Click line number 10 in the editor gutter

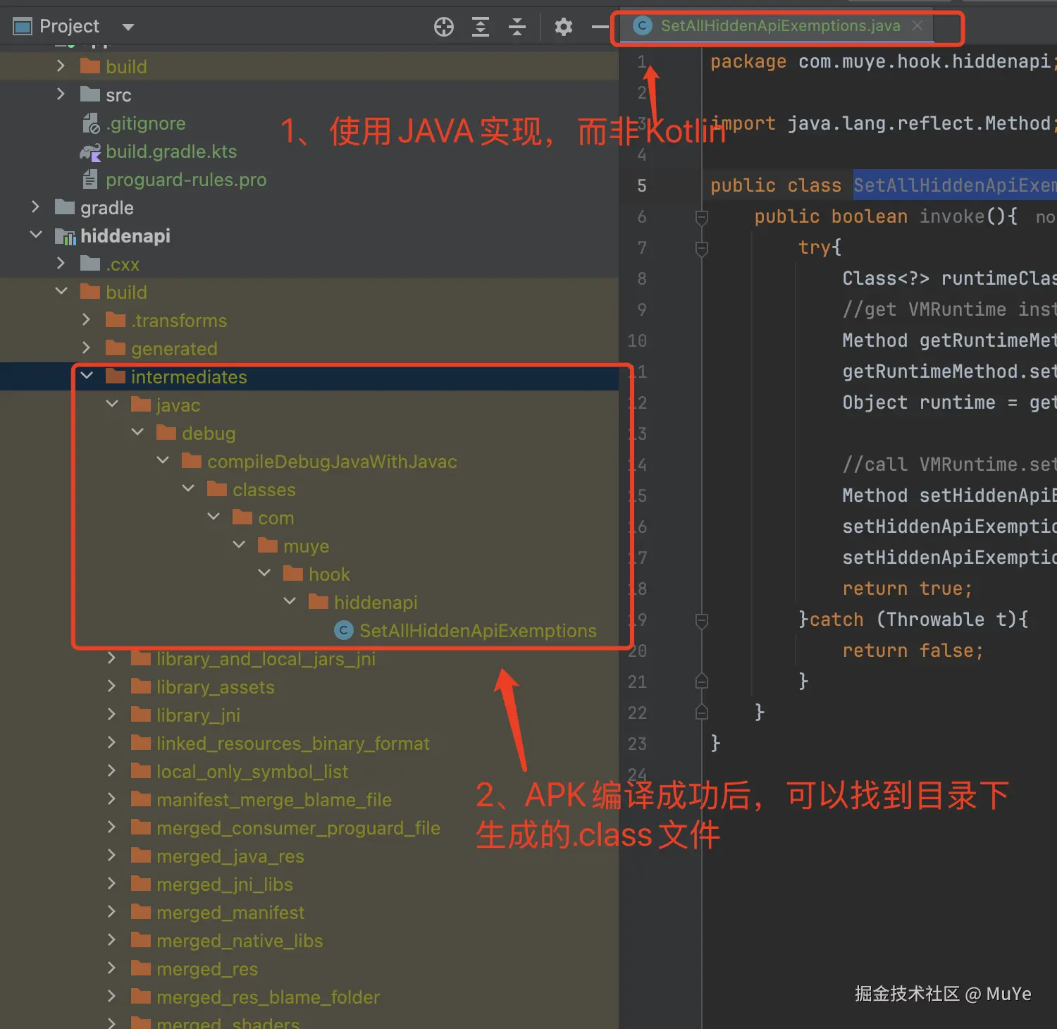click(636, 340)
